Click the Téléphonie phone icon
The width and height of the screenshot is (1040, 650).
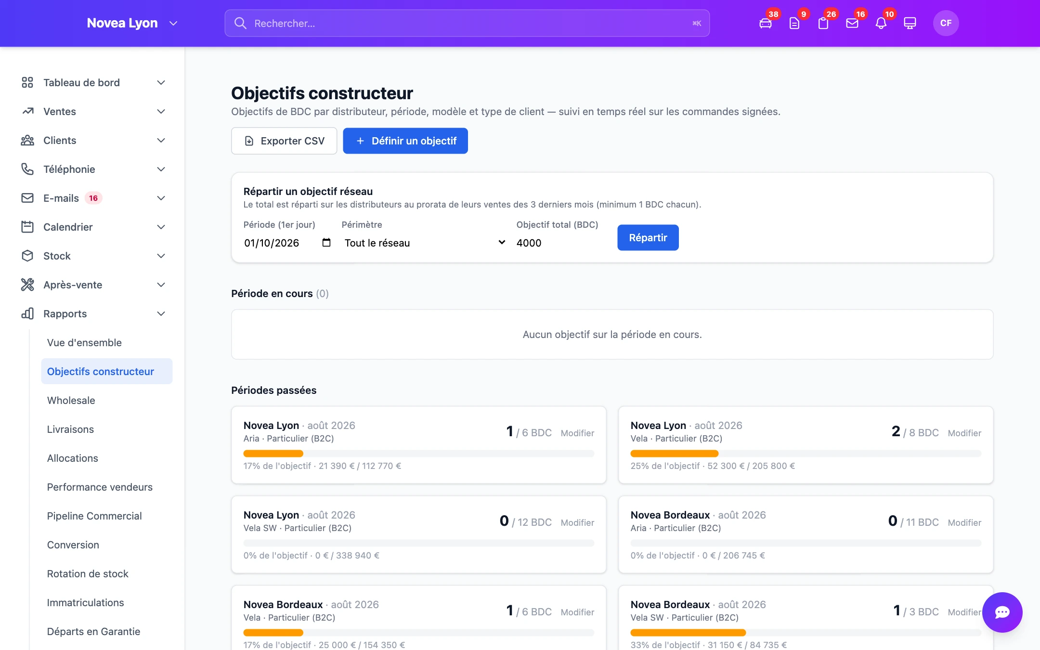27,169
